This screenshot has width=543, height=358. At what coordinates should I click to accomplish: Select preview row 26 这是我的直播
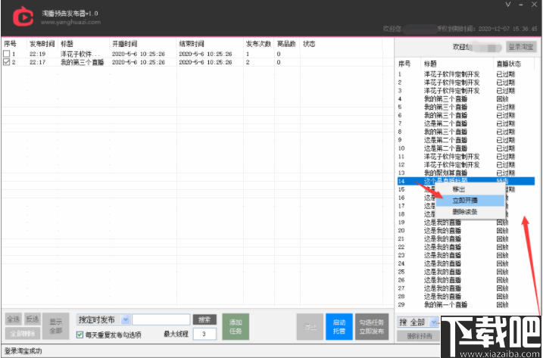coord(466,280)
